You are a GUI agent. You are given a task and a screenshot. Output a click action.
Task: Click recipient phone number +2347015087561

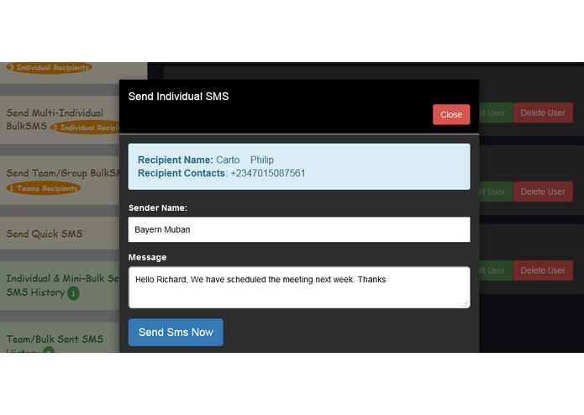[x=268, y=173]
